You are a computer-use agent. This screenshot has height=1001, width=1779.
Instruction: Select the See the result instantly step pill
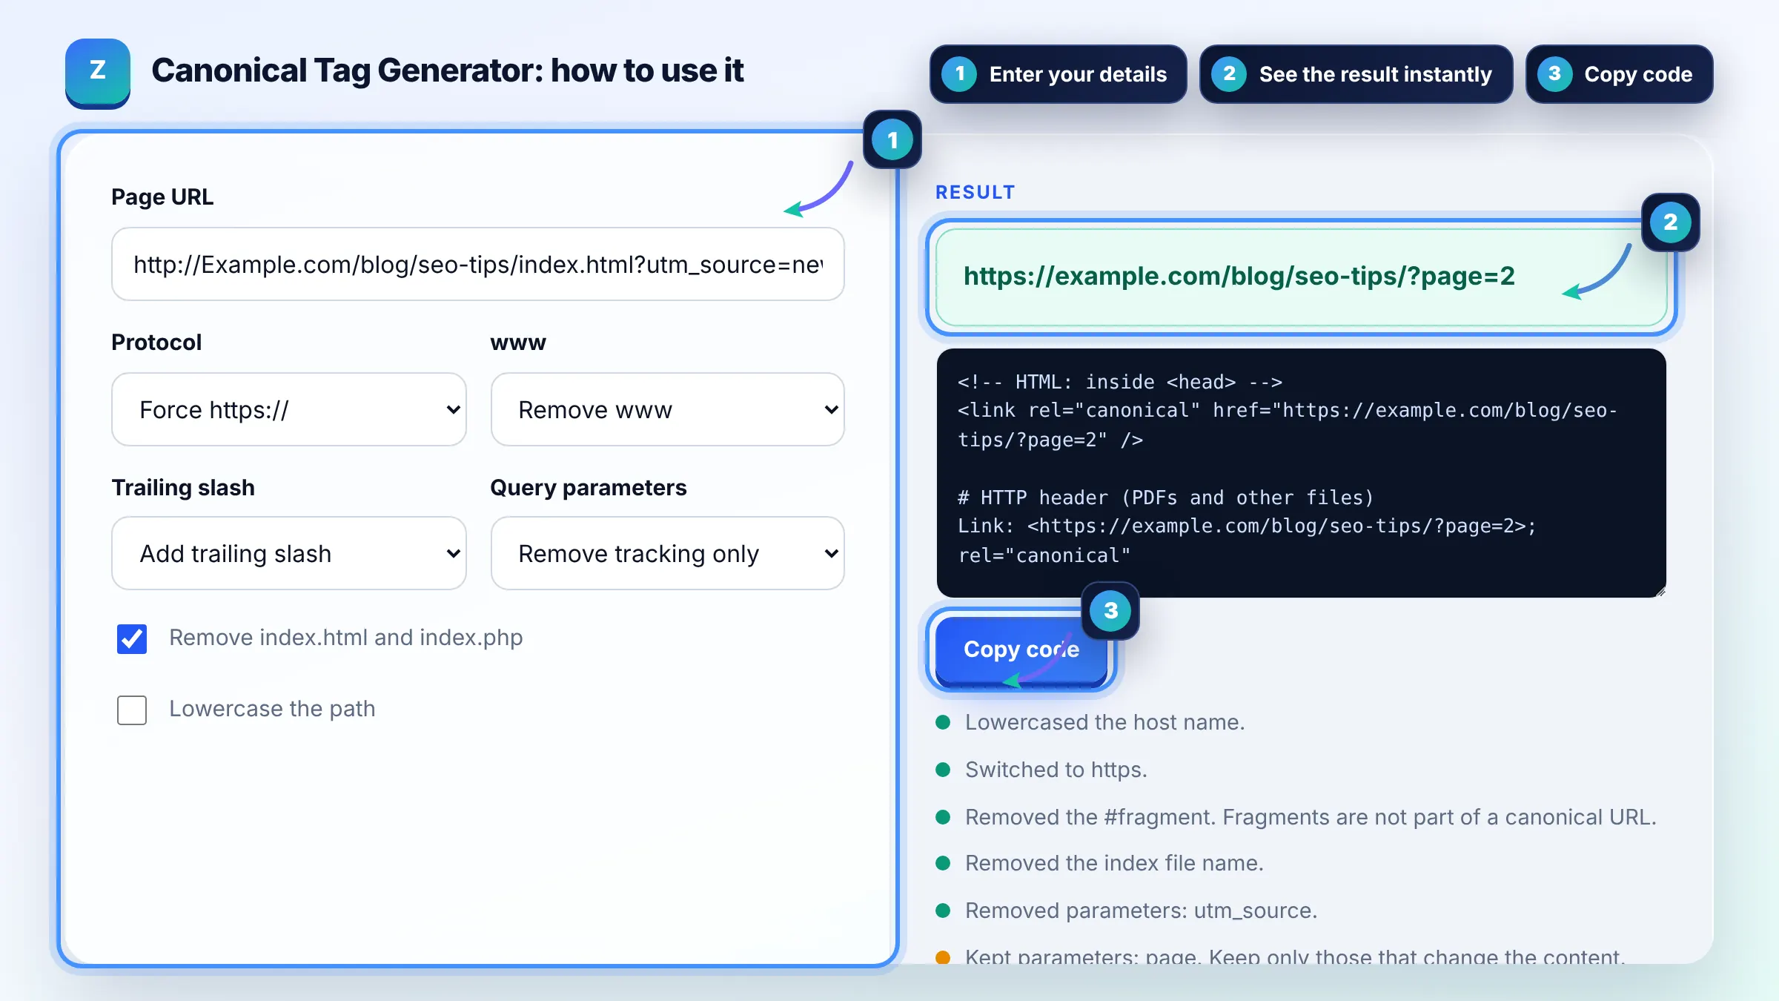[x=1356, y=74]
